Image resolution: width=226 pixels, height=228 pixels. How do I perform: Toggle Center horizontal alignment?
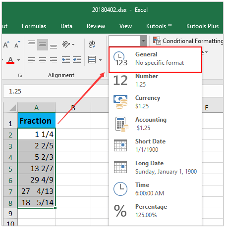coord(43,60)
